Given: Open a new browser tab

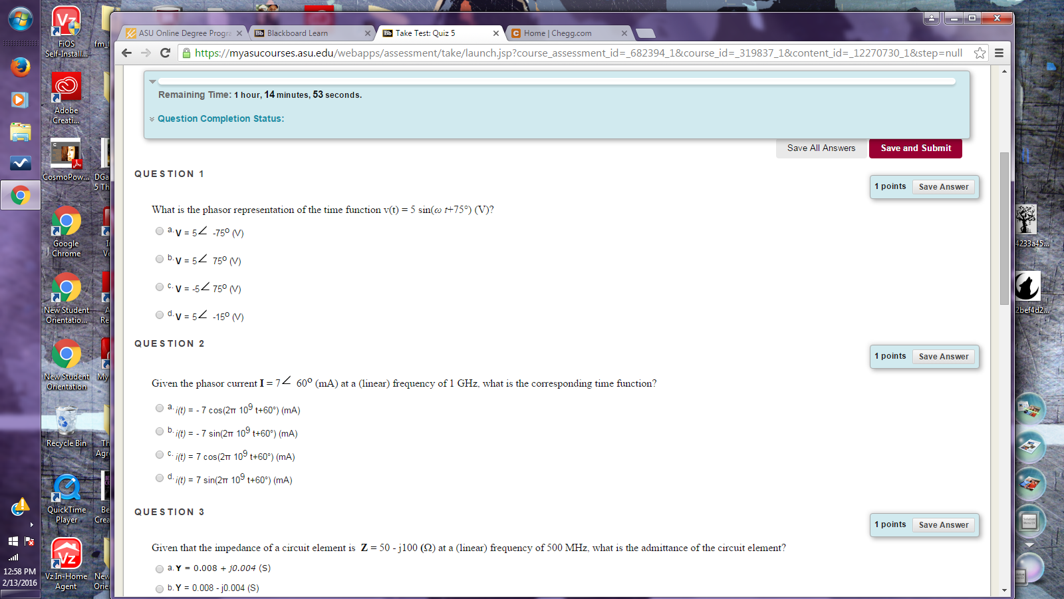Looking at the screenshot, I should pyautogui.click(x=645, y=33).
